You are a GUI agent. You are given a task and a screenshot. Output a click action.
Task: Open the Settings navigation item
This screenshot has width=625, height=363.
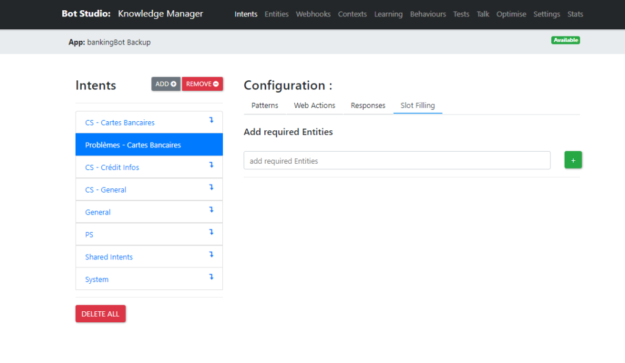click(x=547, y=15)
